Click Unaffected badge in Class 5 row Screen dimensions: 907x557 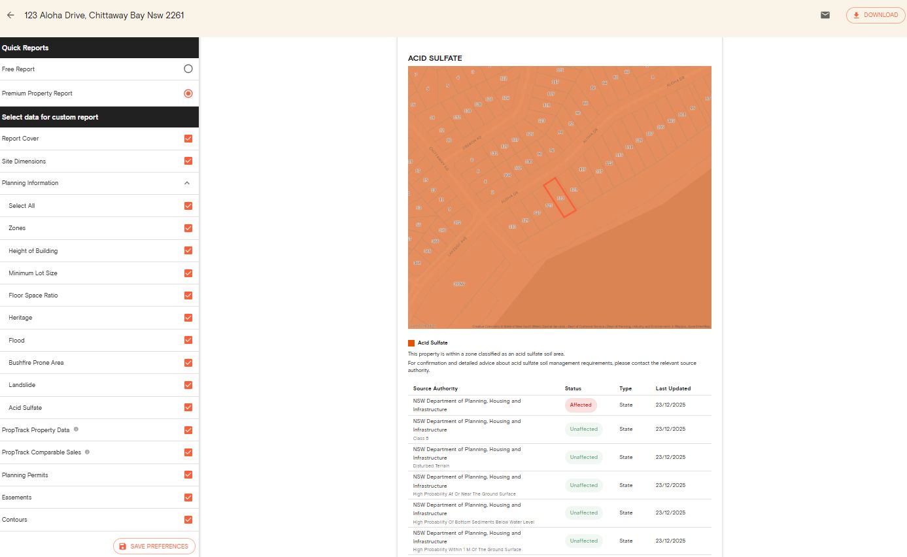click(x=583, y=430)
